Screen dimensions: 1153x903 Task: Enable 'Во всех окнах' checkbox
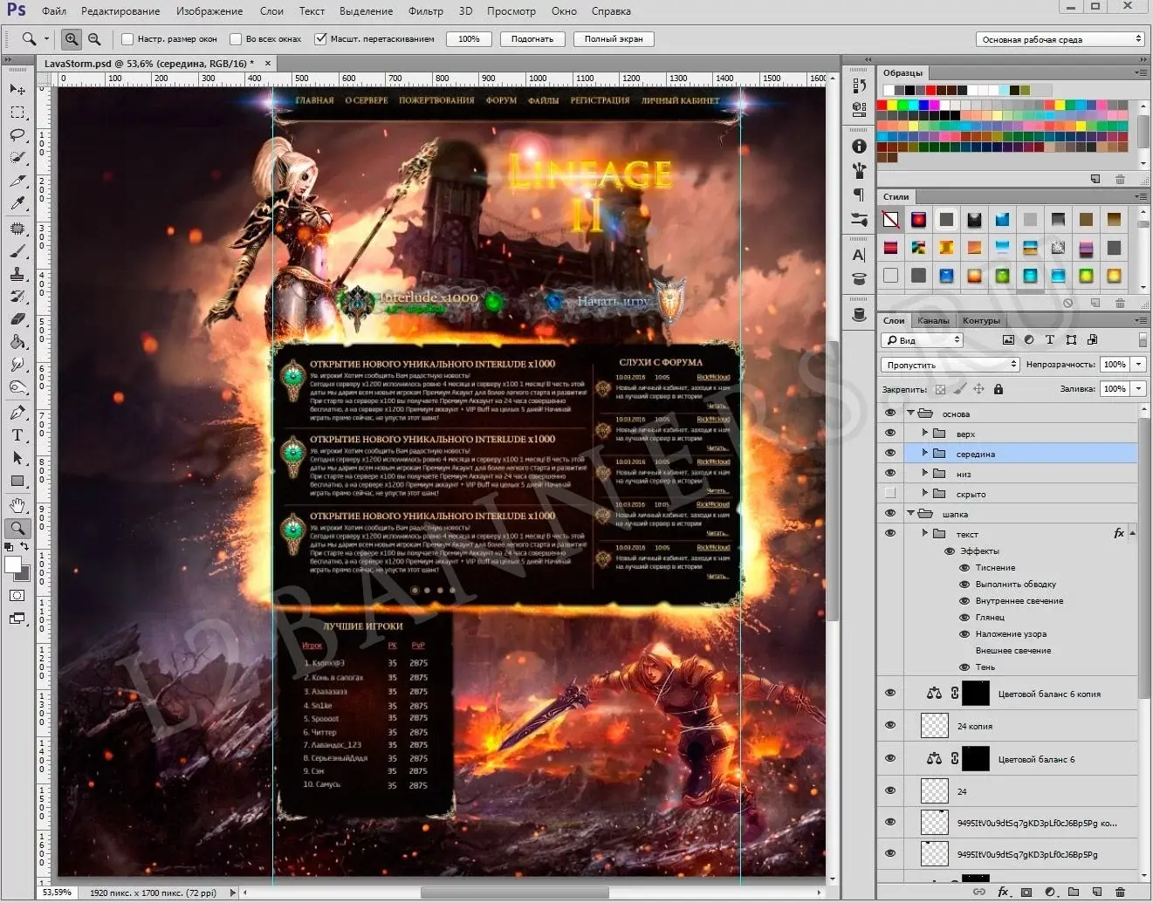(236, 39)
